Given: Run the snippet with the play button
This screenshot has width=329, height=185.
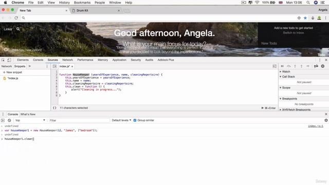Looking at the screenshot, I should pyautogui.click(x=263, y=108).
